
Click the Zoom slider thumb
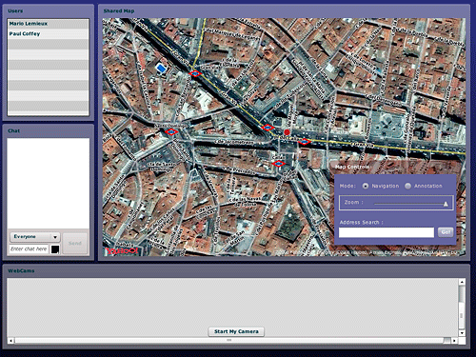(x=446, y=204)
